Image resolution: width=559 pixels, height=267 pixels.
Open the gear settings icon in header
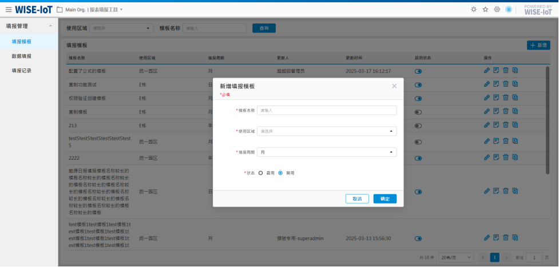coord(497,10)
